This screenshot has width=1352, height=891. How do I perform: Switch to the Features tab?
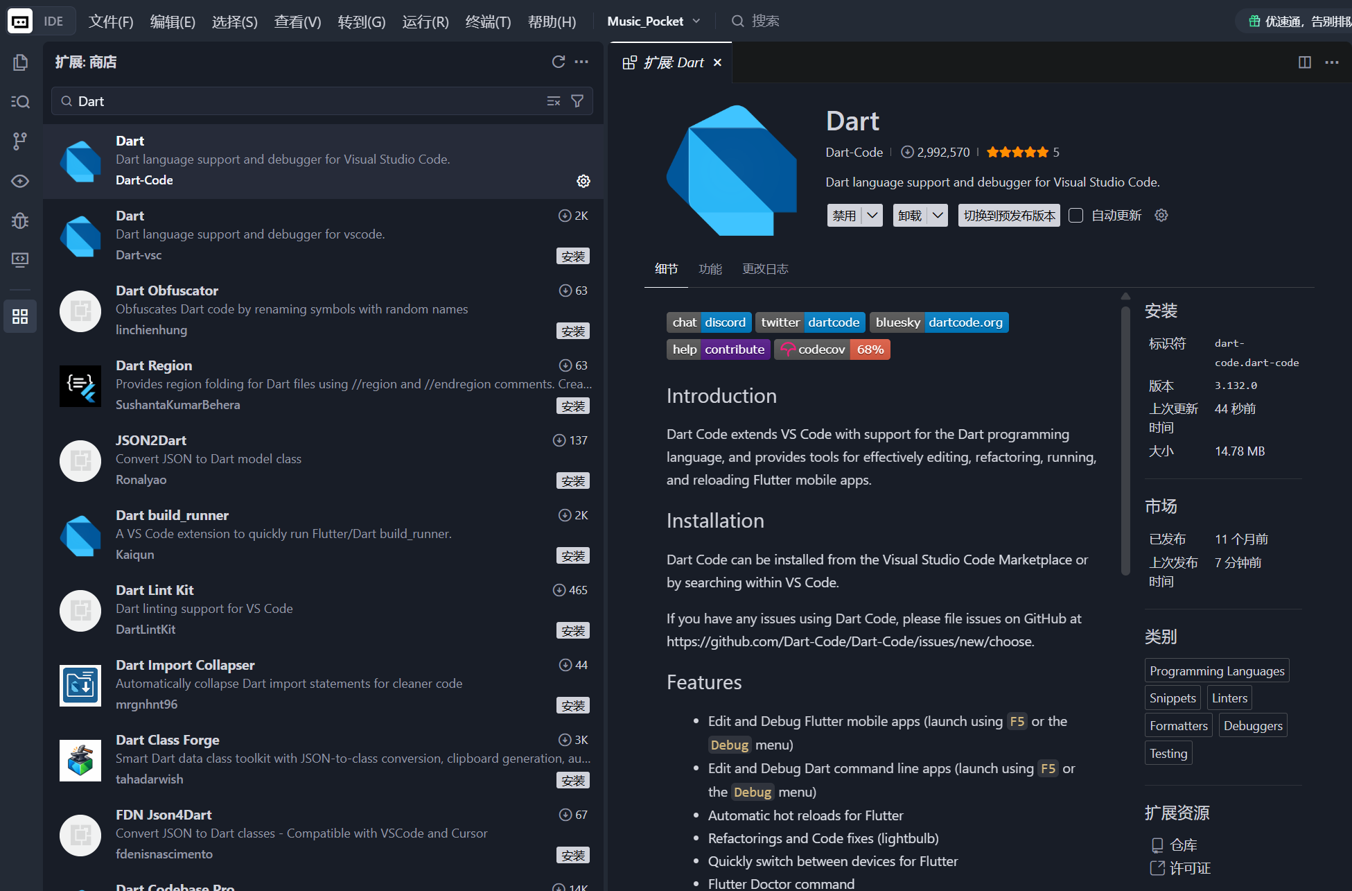coord(710,269)
